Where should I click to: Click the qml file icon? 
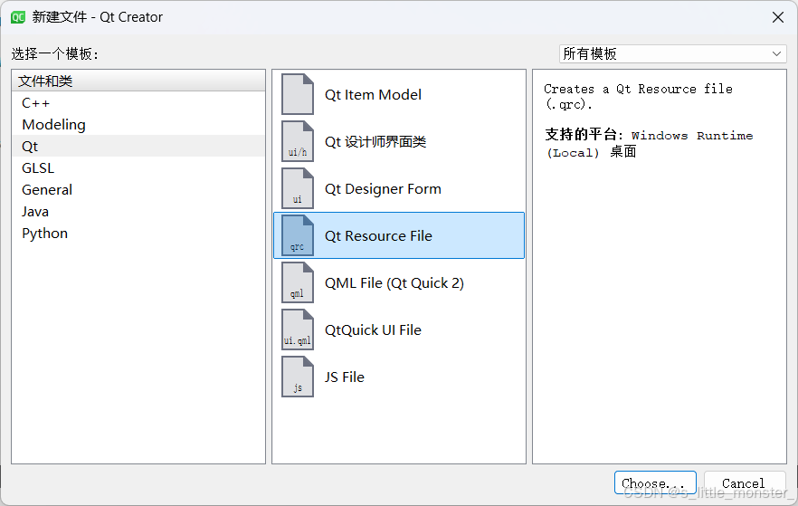click(x=297, y=282)
